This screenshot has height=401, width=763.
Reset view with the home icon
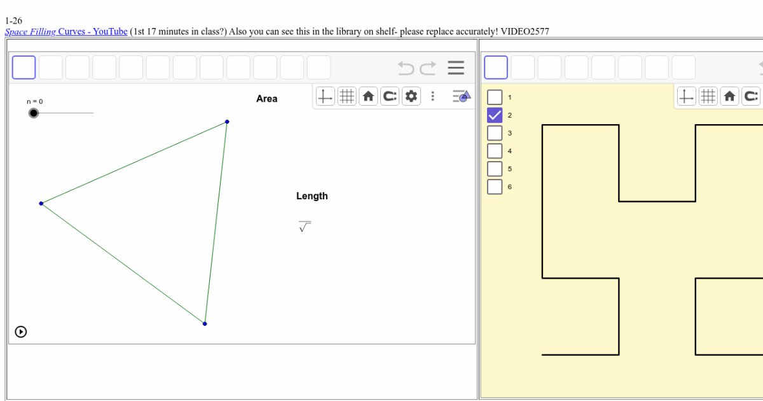point(368,96)
